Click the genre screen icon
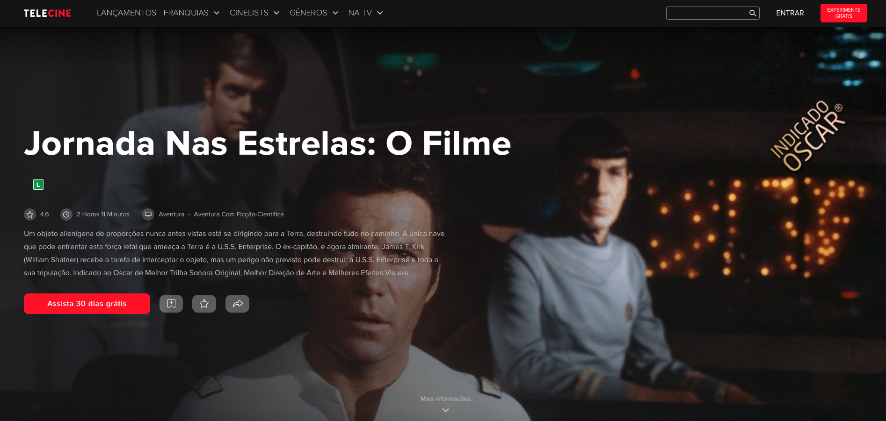This screenshot has width=886, height=421. pyautogui.click(x=148, y=214)
